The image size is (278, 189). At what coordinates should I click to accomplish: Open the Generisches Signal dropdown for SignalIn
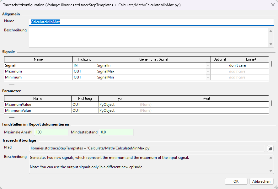click(208, 65)
